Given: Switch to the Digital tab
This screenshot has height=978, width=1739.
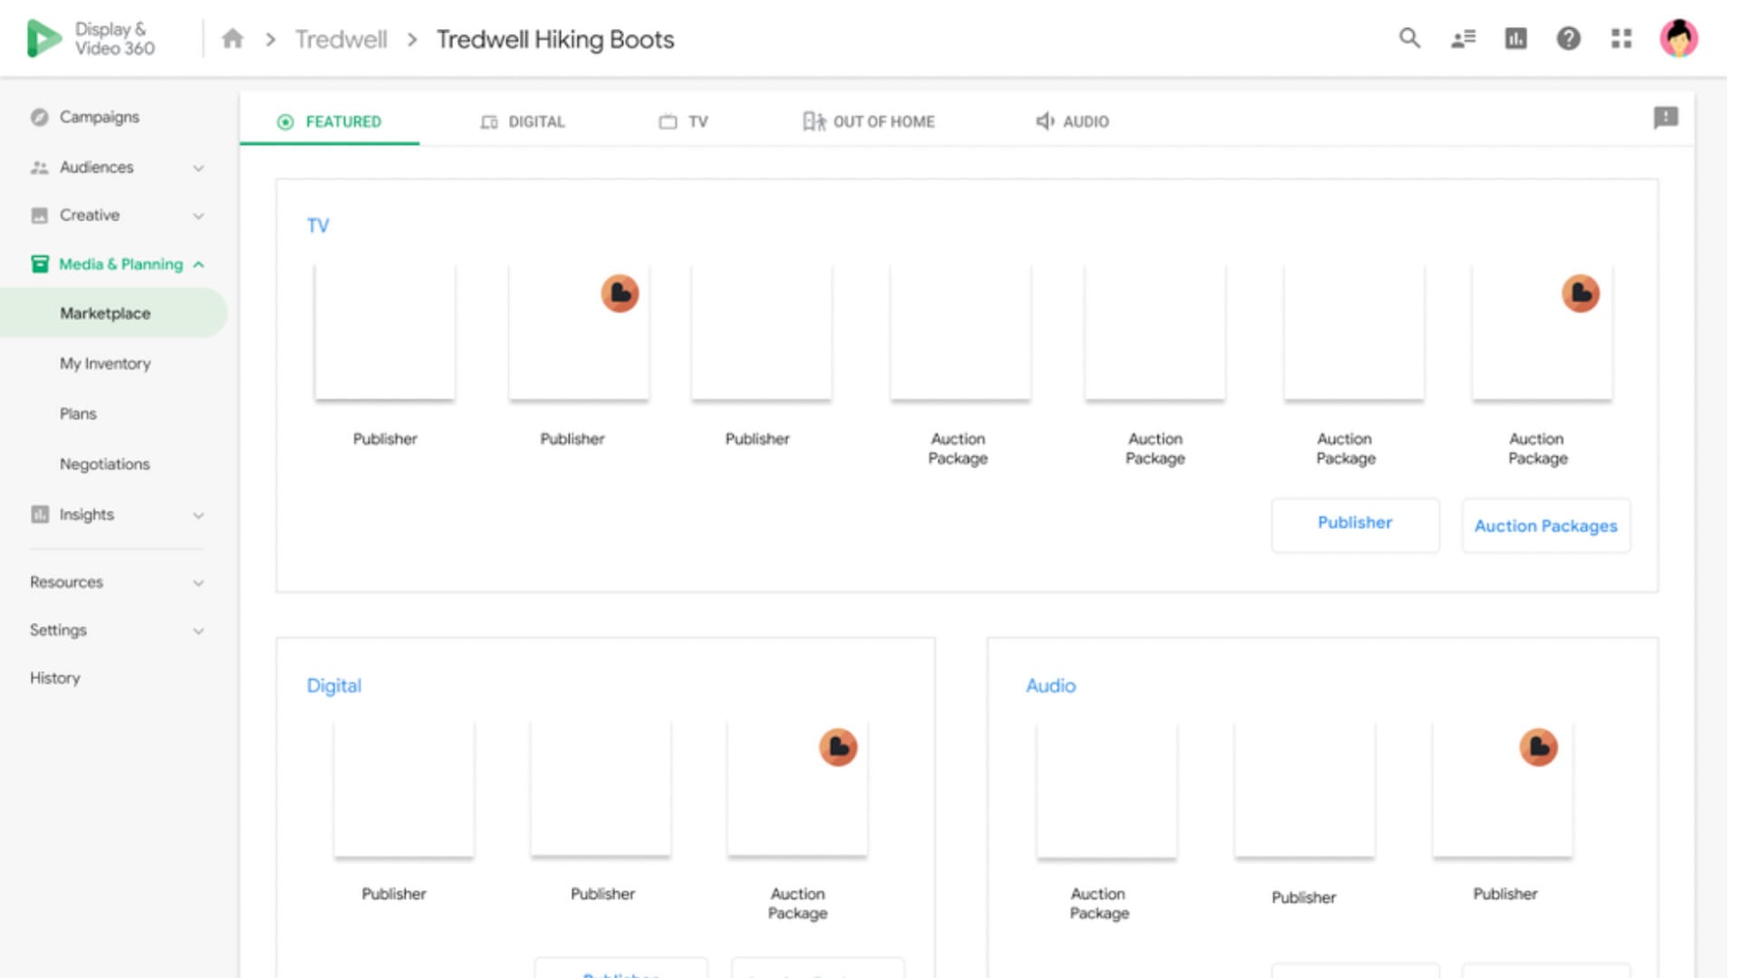Looking at the screenshot, I should [523, 121].
